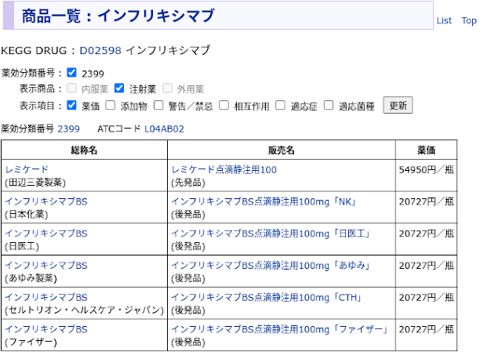Image resolution: width=502 pixels, height=355 pixels.
Task: Open ATC code L04AB02 link
Action: [164, 129]
